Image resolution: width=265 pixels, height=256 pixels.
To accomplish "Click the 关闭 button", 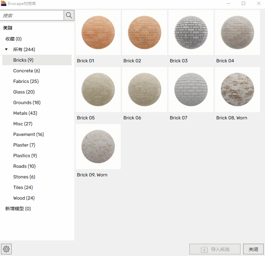I will point(253,249).
